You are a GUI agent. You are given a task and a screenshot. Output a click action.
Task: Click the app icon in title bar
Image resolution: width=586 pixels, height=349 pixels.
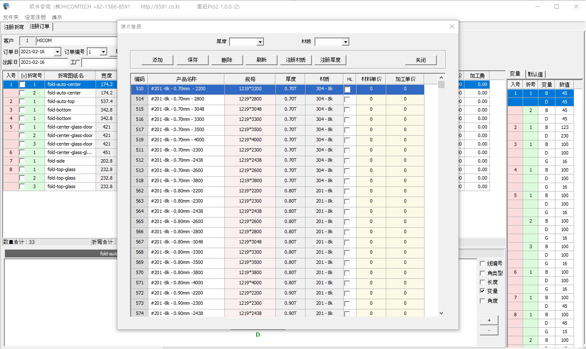tap(6, 6)
